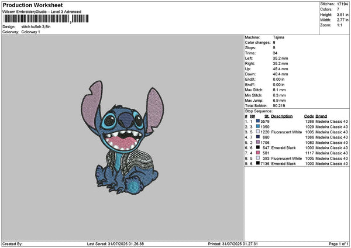Select thread code 1366 in stop 4
351x248 pixels.
point(309,137)
